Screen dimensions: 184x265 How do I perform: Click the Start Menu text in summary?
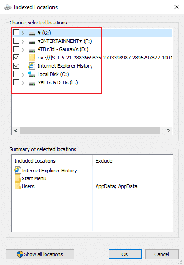[x=34, y=178]
